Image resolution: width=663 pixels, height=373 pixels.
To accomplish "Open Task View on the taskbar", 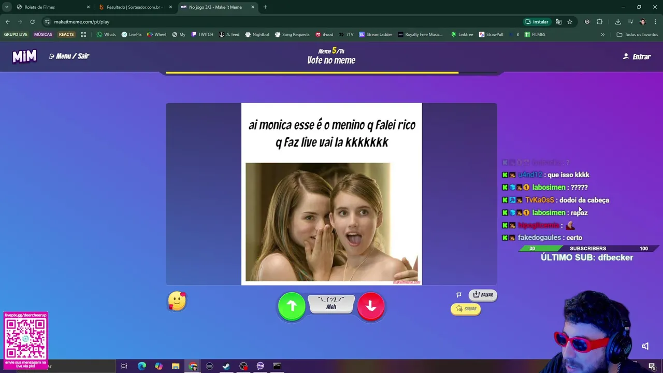I will pos(124,366).
